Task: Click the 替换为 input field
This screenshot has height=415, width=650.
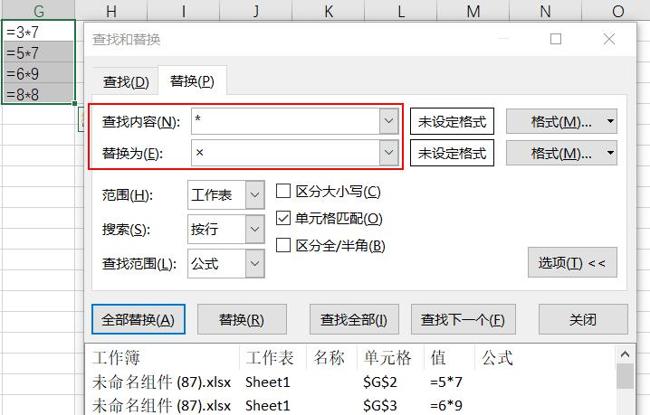Action: pyautogui.click(x=285, y=153)
